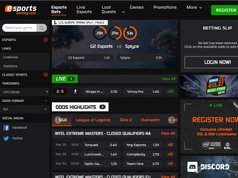The width and height of the screenshot is (238, 178).
Task: Open the UTC+02:00 timezone dropdown
Action: coord(25,92)
